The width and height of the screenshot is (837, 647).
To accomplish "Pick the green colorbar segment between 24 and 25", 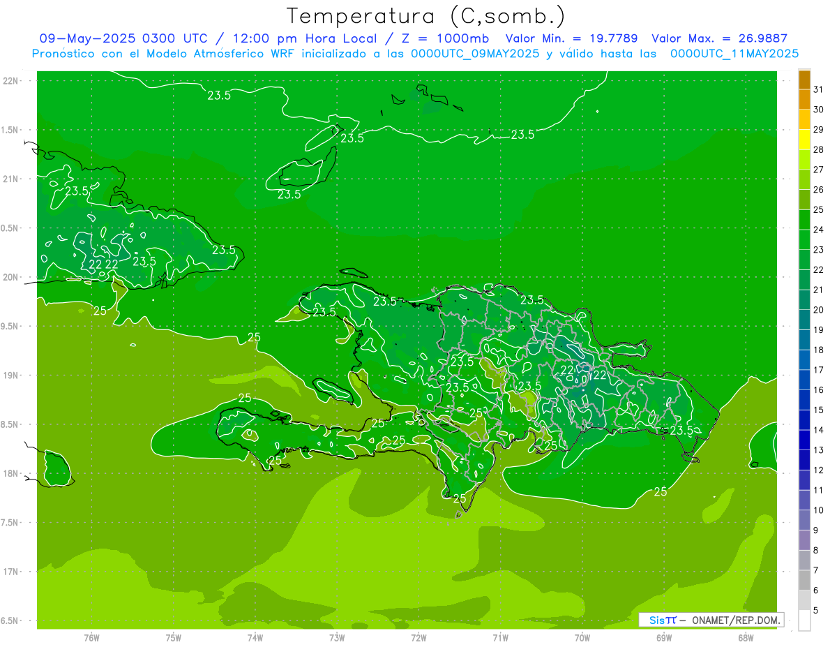I will tap(804, 220).
